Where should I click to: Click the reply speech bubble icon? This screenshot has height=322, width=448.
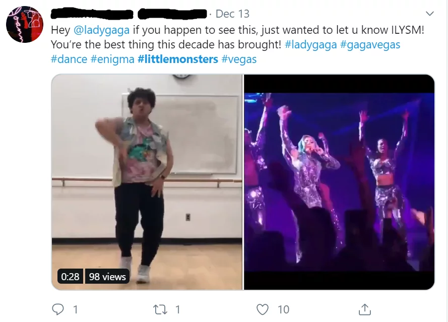click(58, 308)
